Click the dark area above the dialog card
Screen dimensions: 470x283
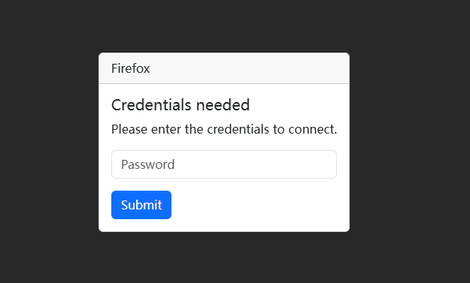(224, 26)
